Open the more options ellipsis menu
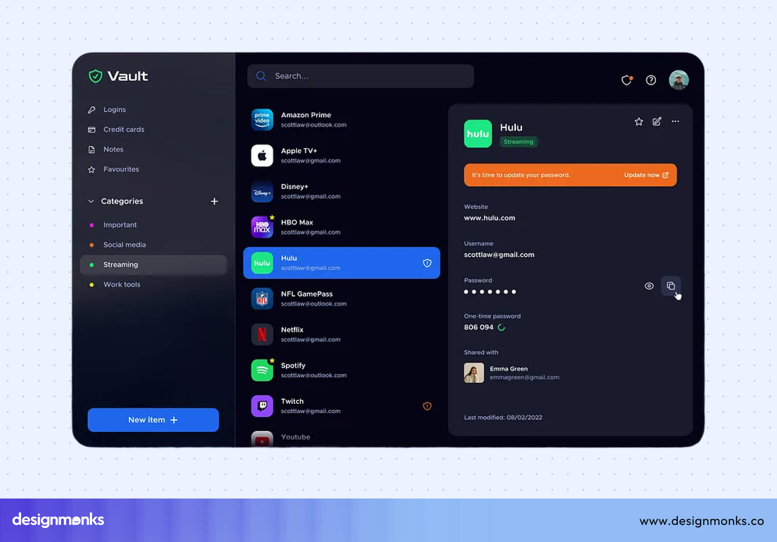Image resolution: width=777 pixels, height=542 pixels. coord(675,122)
